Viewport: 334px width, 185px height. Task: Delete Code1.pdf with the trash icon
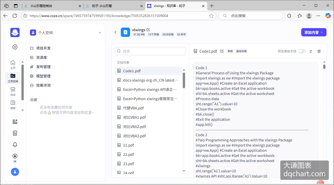(319, 51)
